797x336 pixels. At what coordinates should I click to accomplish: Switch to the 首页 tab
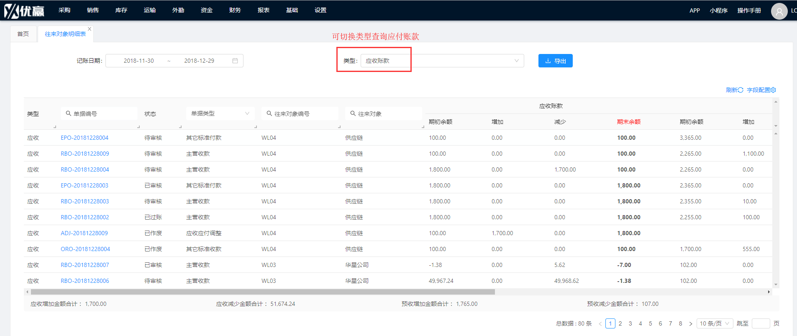[x=23, y=34]
